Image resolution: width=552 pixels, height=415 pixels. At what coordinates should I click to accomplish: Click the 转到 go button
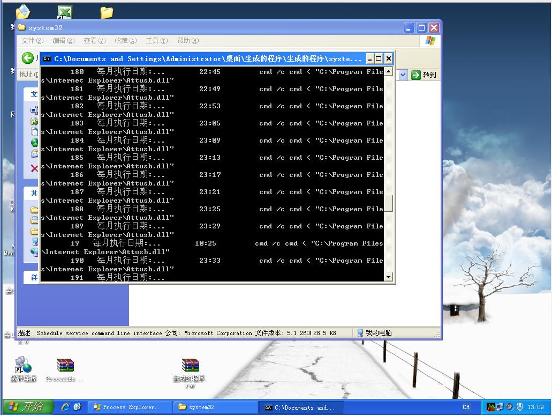tap(424, 75)
